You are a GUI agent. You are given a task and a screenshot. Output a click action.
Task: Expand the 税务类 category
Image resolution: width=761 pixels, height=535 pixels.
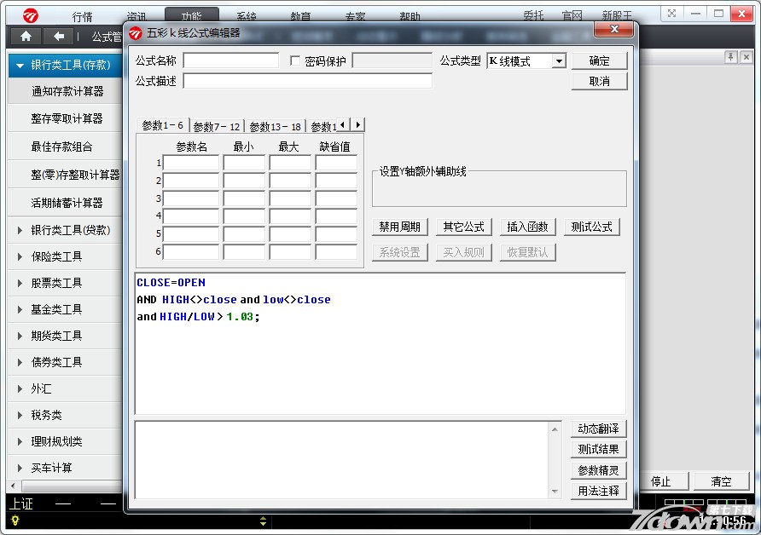click(20, 415)
